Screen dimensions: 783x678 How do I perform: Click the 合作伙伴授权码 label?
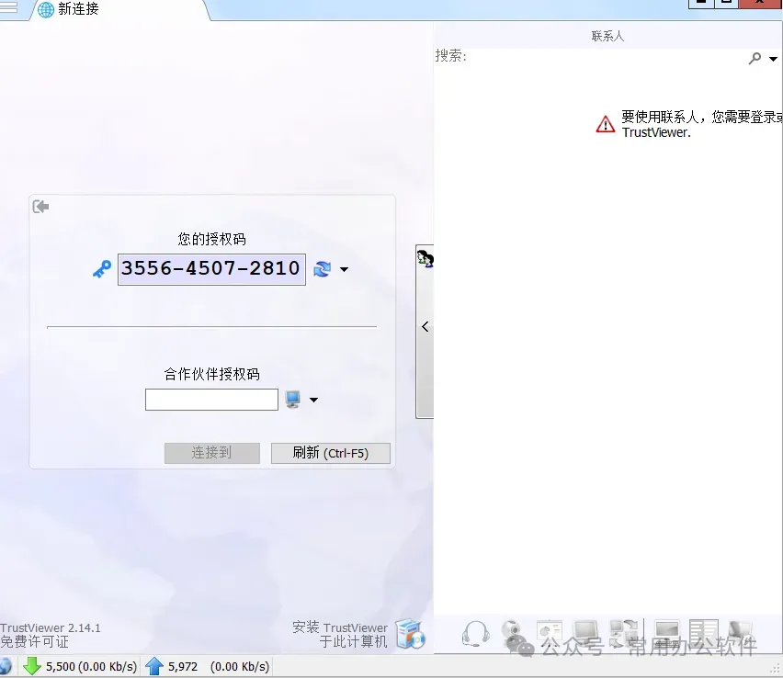[211, 374]
